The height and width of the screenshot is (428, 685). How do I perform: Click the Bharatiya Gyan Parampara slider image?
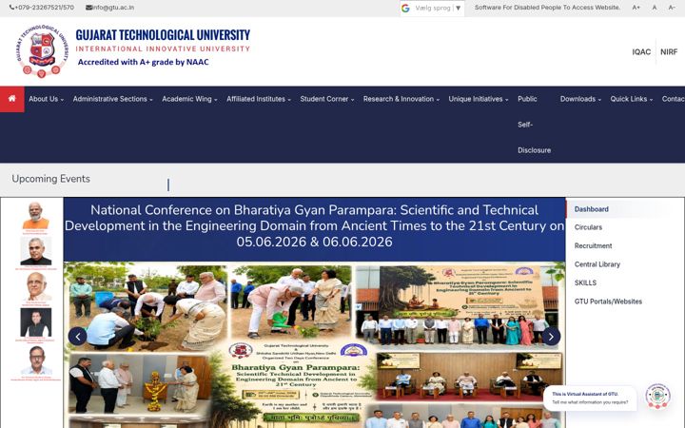315,345
